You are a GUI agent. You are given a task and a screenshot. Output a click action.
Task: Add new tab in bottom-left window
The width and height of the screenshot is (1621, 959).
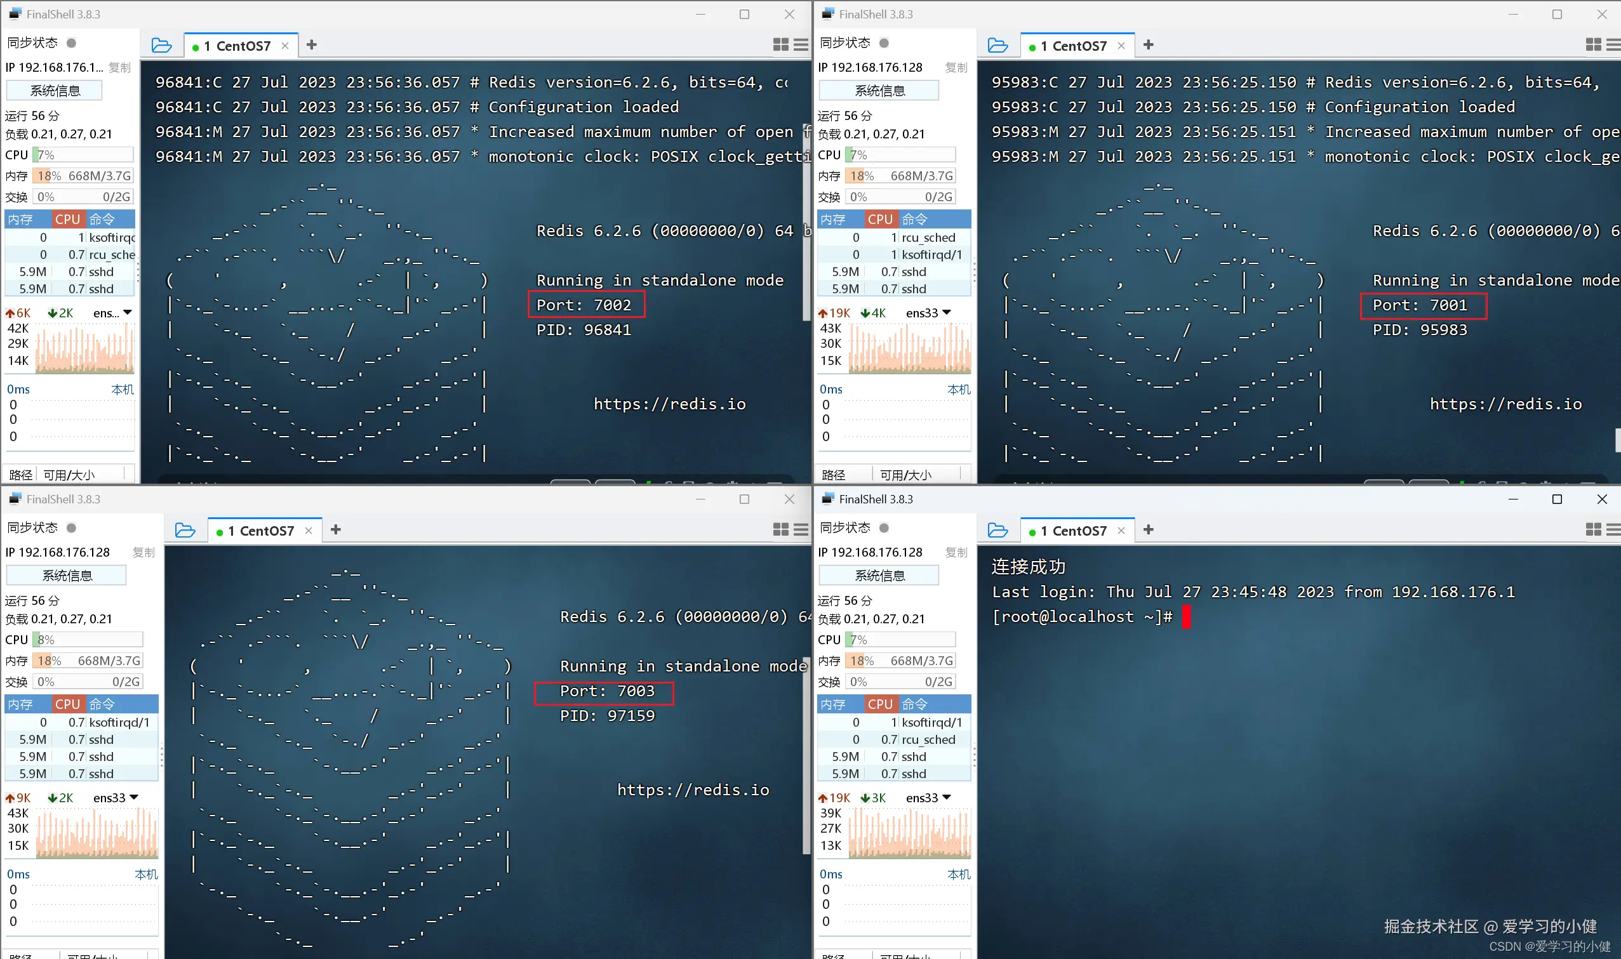point(335,529)
